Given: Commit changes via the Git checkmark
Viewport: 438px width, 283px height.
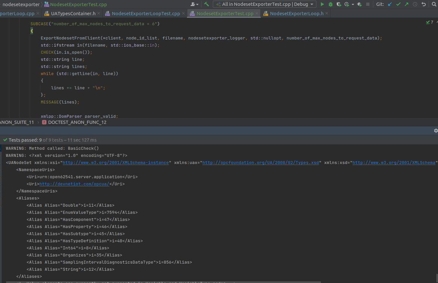Looking at the screenshot, I should pyautogui.click(x=398, y=4).
